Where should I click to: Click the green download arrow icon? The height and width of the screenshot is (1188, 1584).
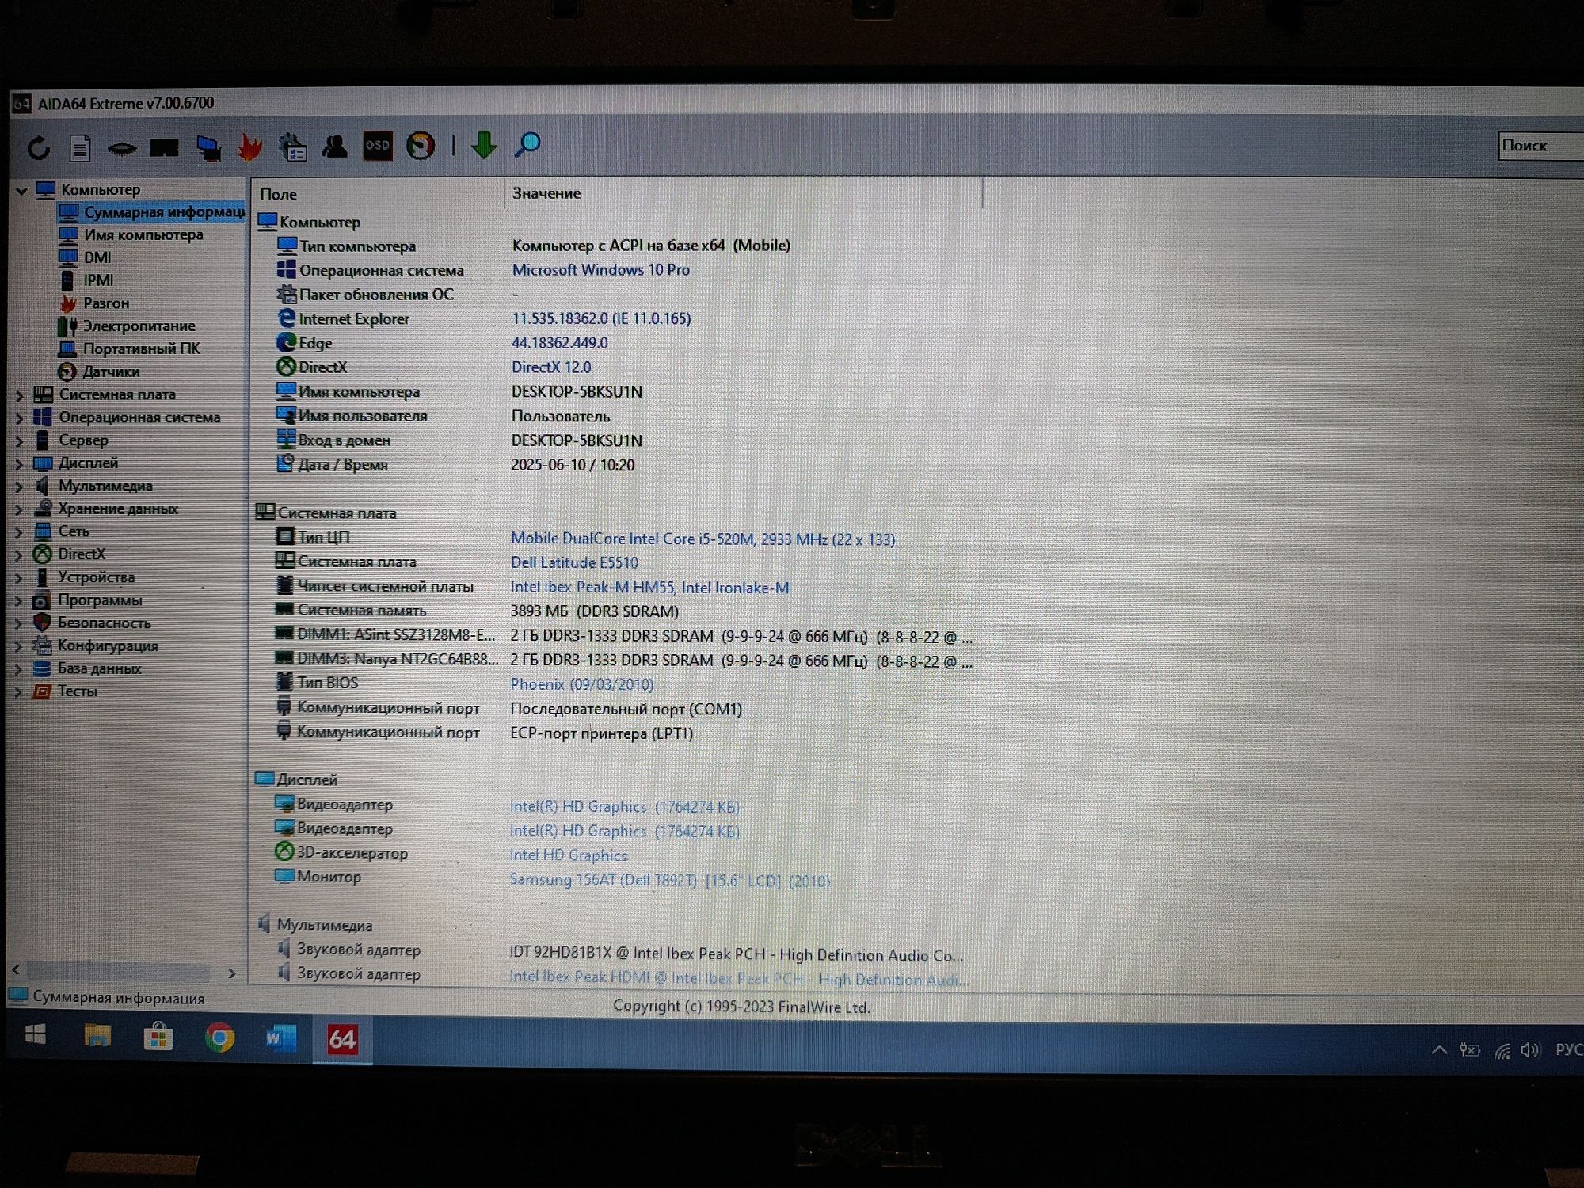[x=484, y=146]
